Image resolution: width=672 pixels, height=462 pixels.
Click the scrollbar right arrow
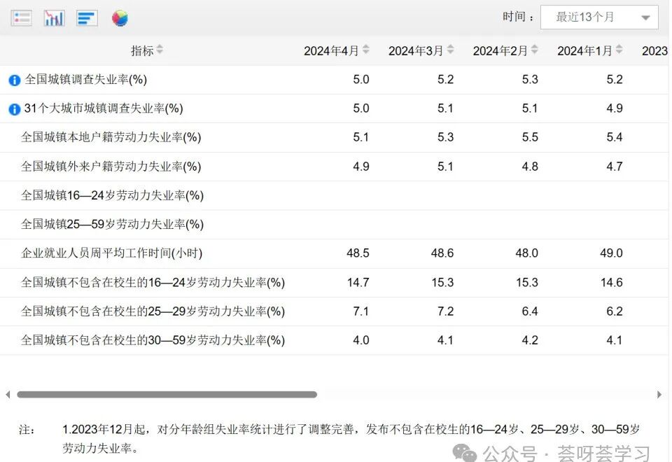click(659, 394)
